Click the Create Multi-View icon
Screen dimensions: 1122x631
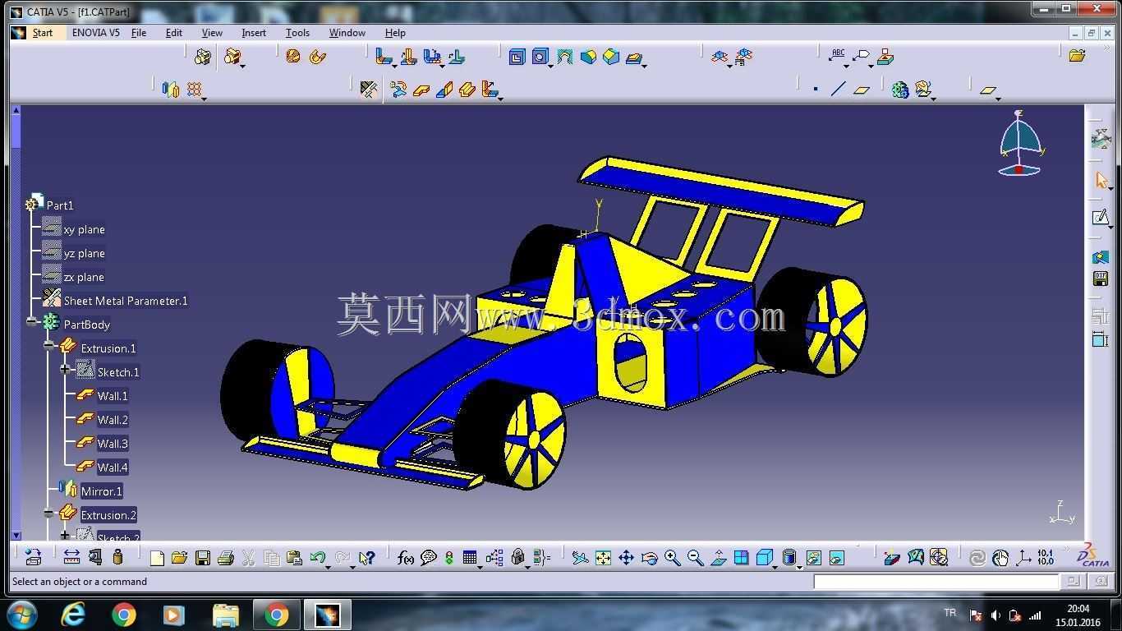click(741, 558)
